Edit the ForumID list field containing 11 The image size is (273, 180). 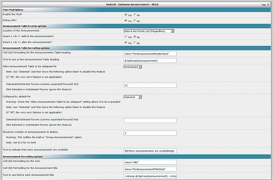(x=150, y=85)
